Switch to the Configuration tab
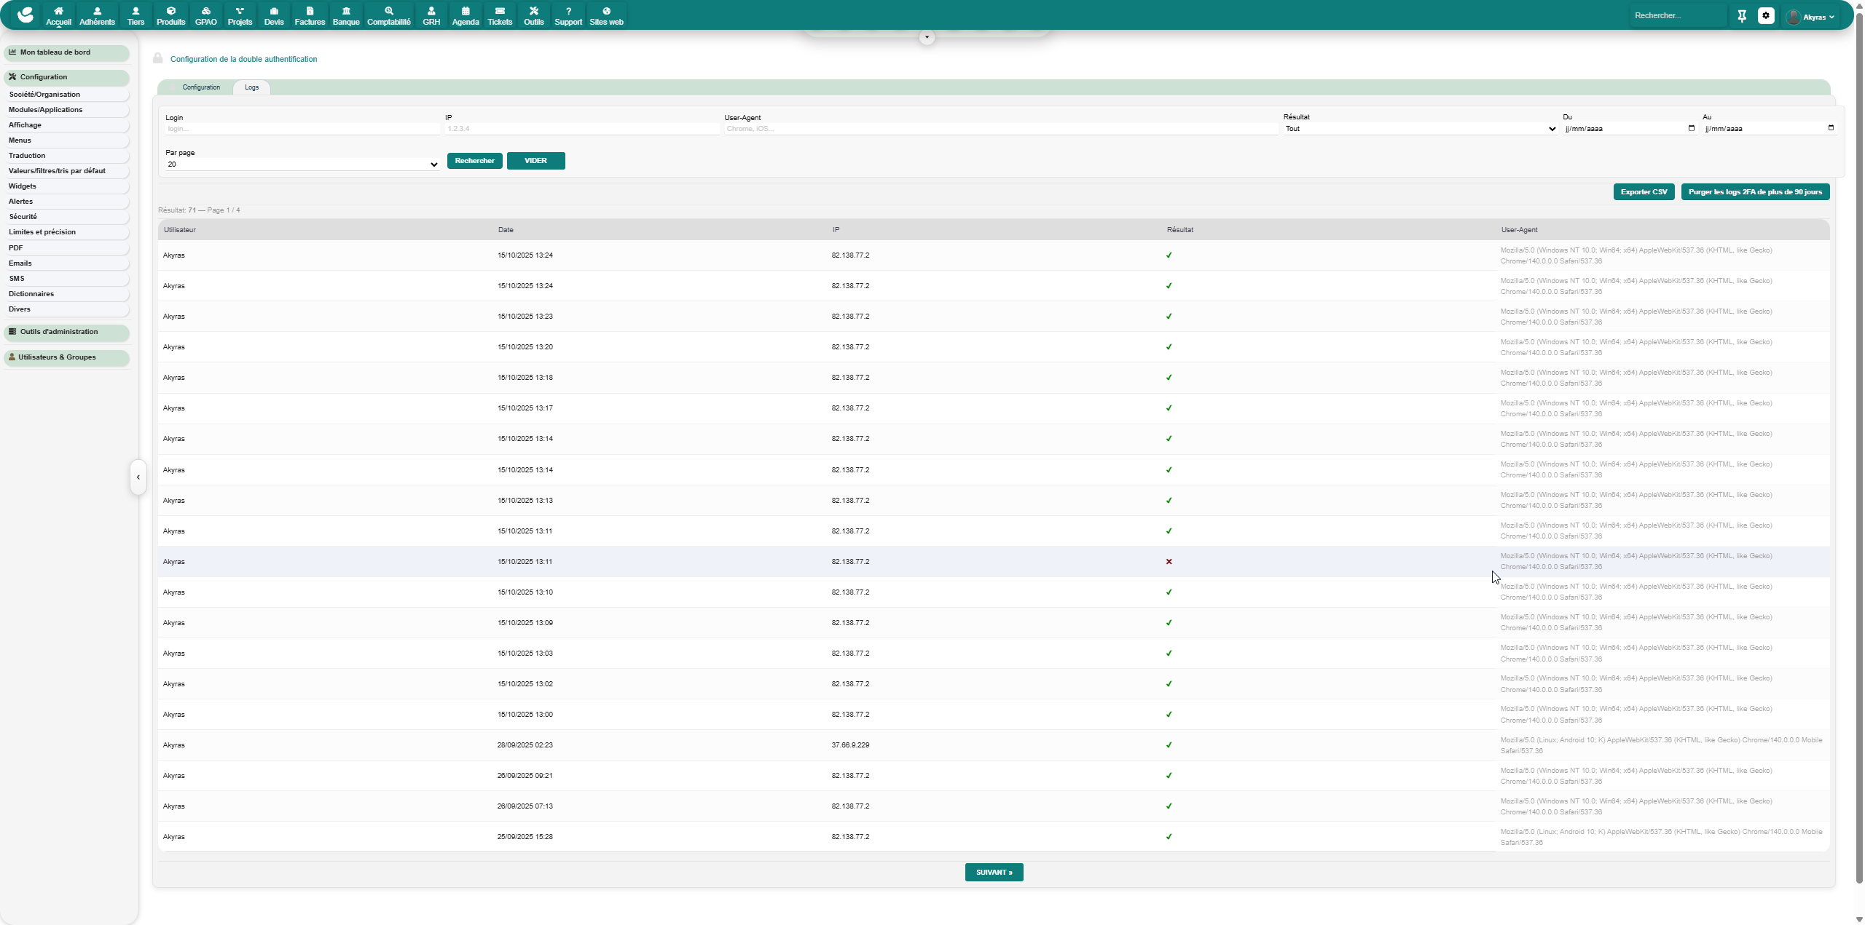 tap(201, 87)
